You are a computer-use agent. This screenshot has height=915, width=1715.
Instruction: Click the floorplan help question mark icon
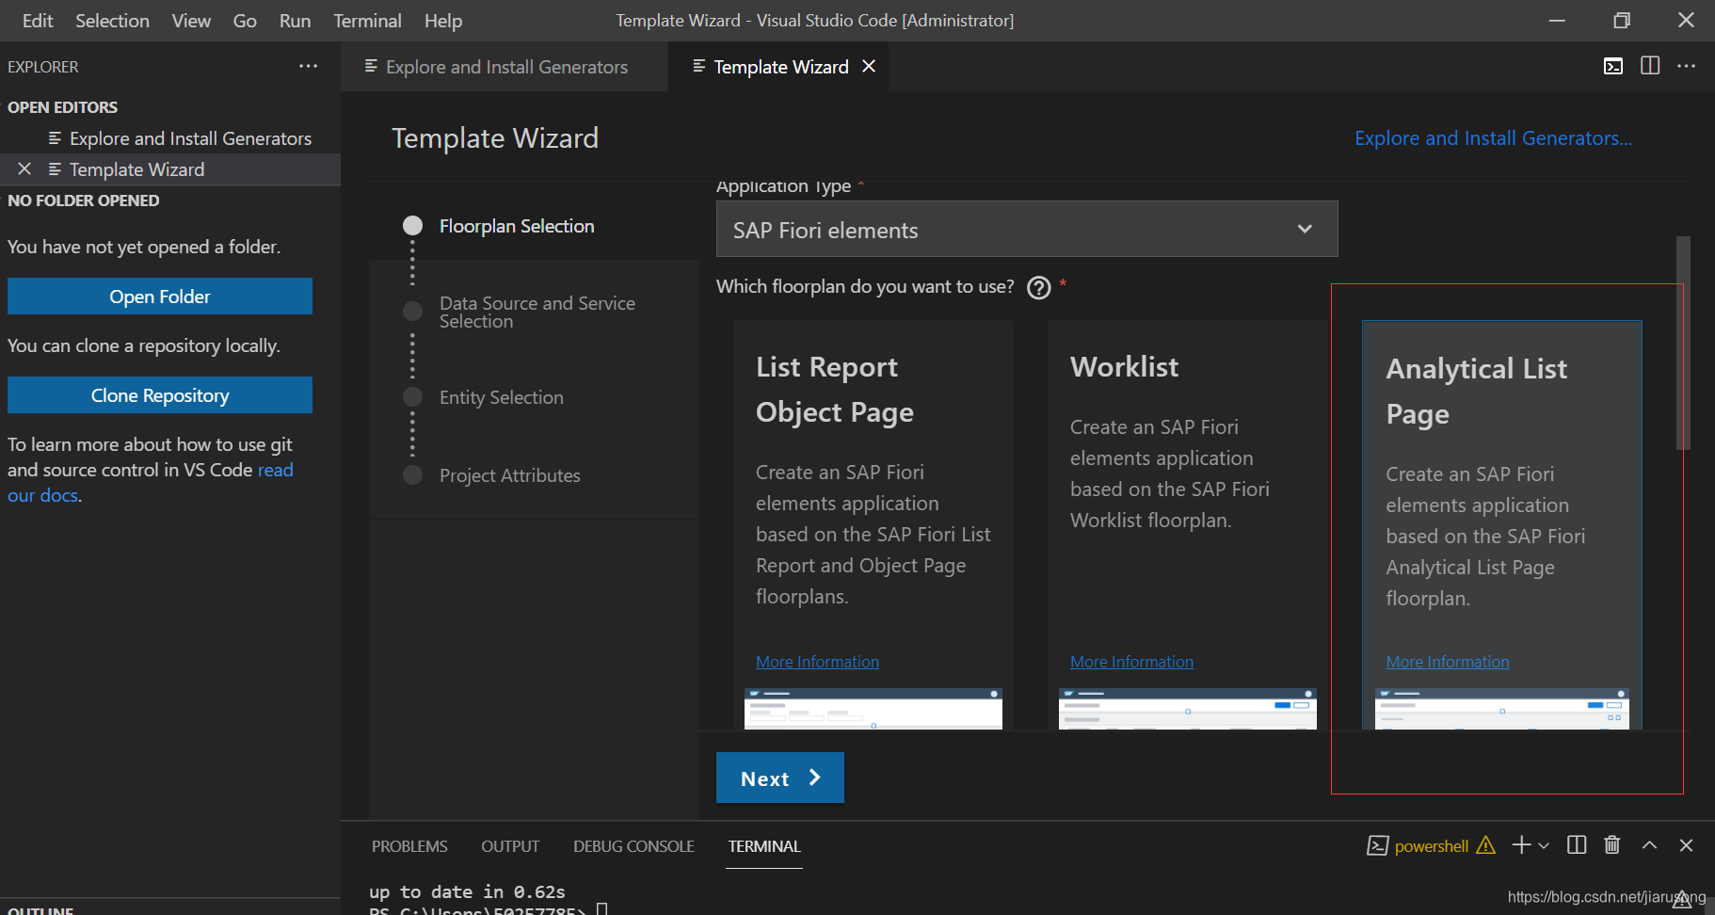pos(1038,287)
